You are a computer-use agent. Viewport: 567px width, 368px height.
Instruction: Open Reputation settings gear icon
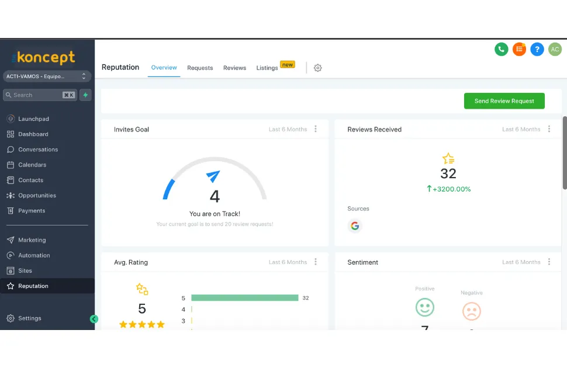point(317,68)
